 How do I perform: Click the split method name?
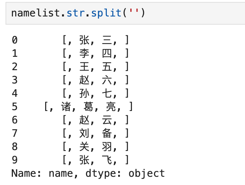(106, 13)
